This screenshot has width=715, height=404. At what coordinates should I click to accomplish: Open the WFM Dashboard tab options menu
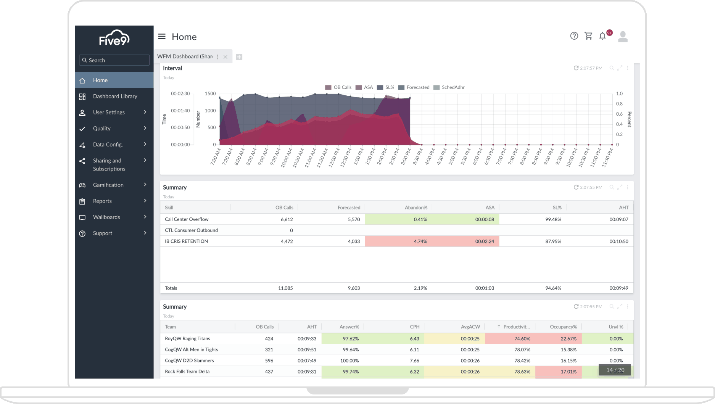coord(218,57)
